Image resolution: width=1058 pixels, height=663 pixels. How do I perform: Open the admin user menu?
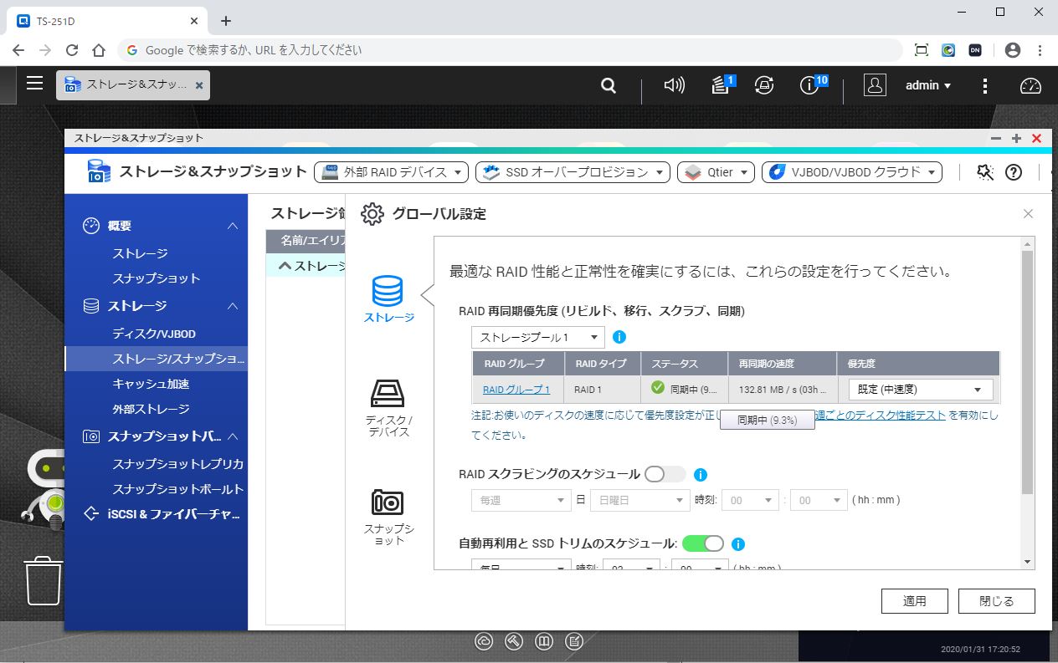pyautogui.click(x=928, y=85)
